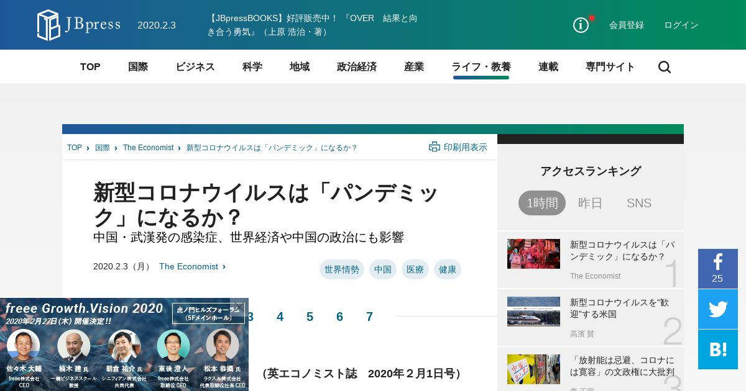This screenshot has width=746, height=391.
Task: Select the 健康 tag
Action: pos(448,269)
